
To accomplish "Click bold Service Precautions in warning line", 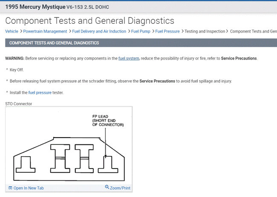I will click(239, 58).
